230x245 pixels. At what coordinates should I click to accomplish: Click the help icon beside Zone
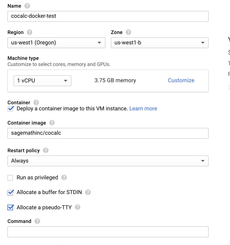pos(129,32)
